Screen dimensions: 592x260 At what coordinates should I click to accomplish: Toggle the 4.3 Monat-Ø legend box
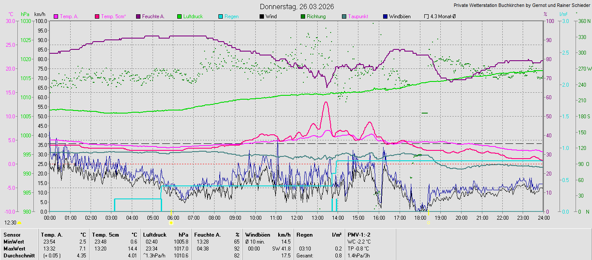pyautogui.click(x=426, y=16)
